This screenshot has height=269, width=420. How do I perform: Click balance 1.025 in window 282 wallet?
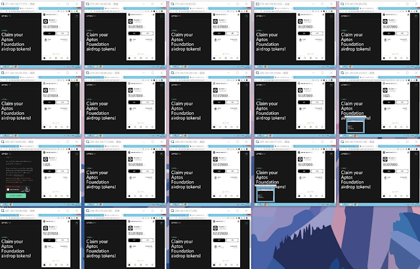[47, 164]
